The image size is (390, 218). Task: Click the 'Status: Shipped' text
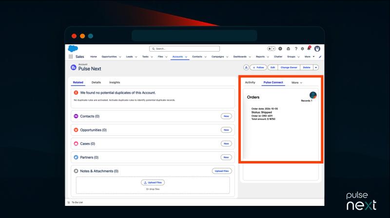tap(262, 112)
